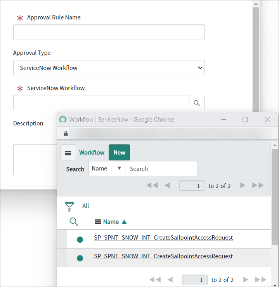Click the filter funnel icon
This screenshot has width=279, height=287.
(x=69, y=207)
